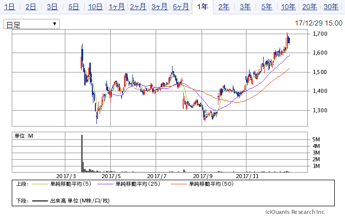The height and width of the screenshot is (218, 345).
Task: Click the 2017/11 date label
Action: 247,176
